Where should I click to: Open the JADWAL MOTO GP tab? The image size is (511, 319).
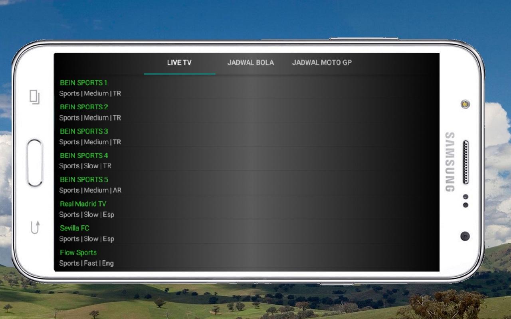click(x=322, y=63)
